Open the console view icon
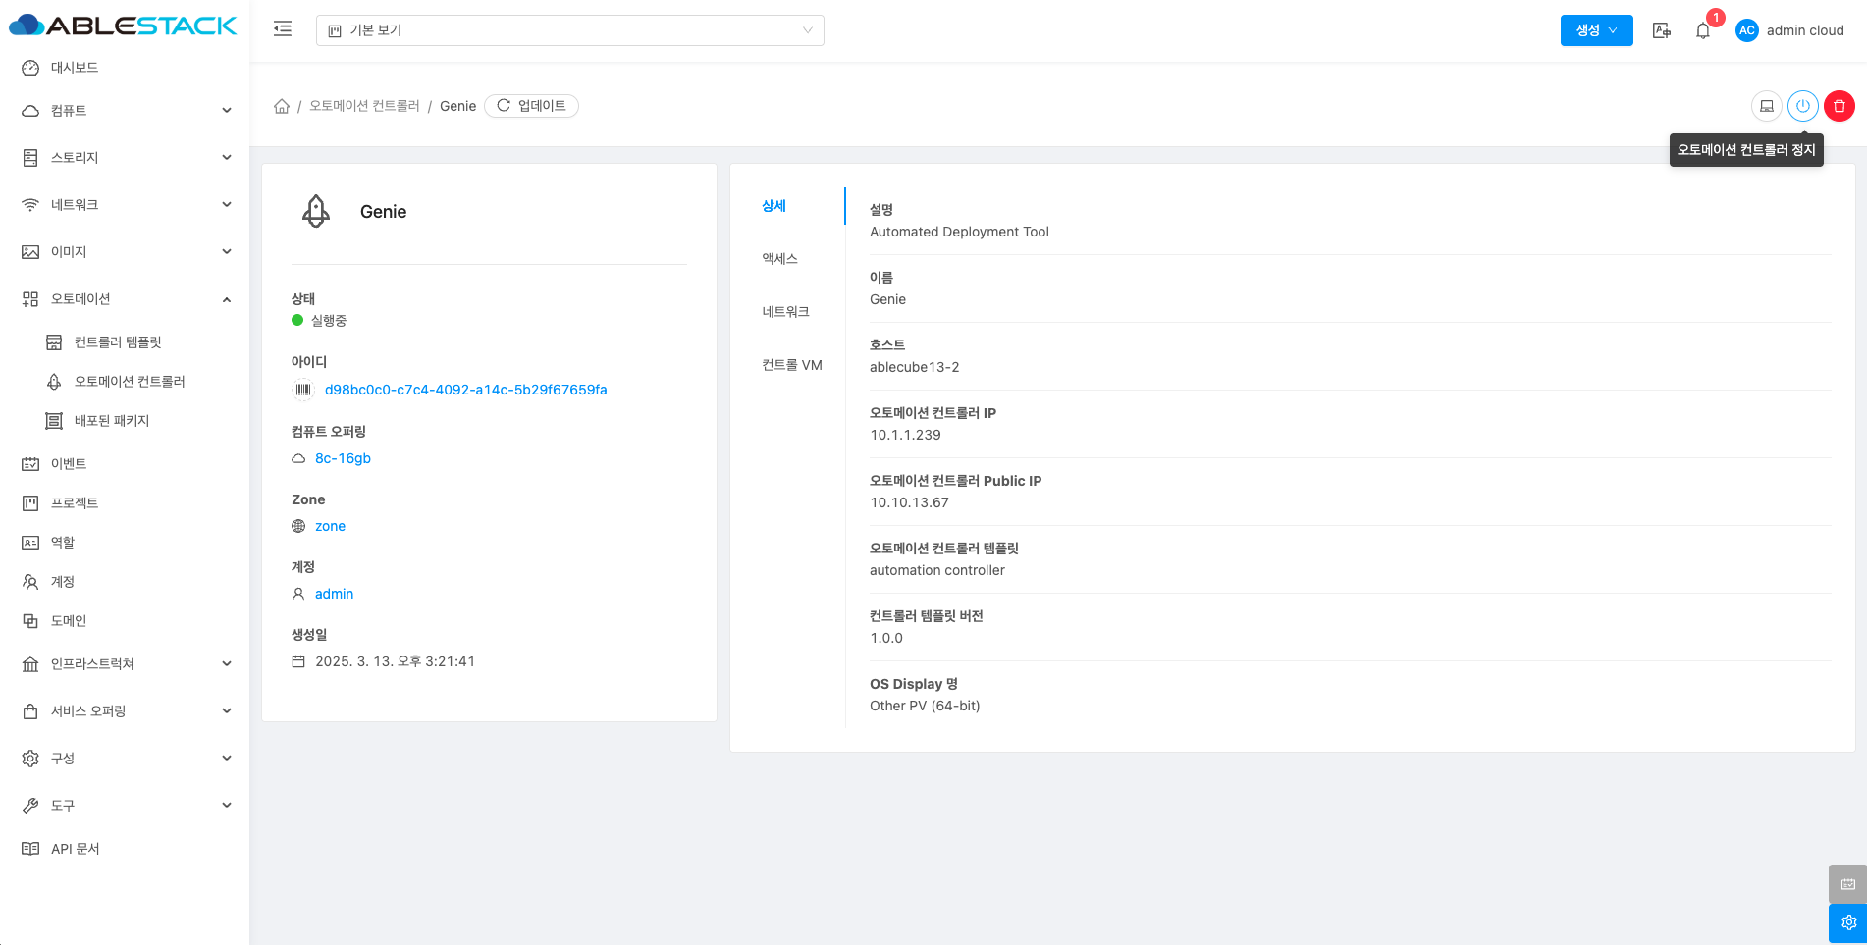 pyautogui.click(x=1766, y=106)
